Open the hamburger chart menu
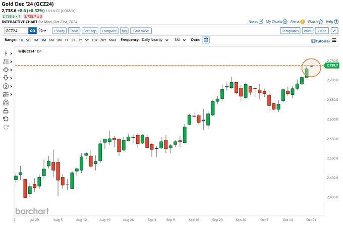The width and height of the screenshot is (343, 228). 334,40
